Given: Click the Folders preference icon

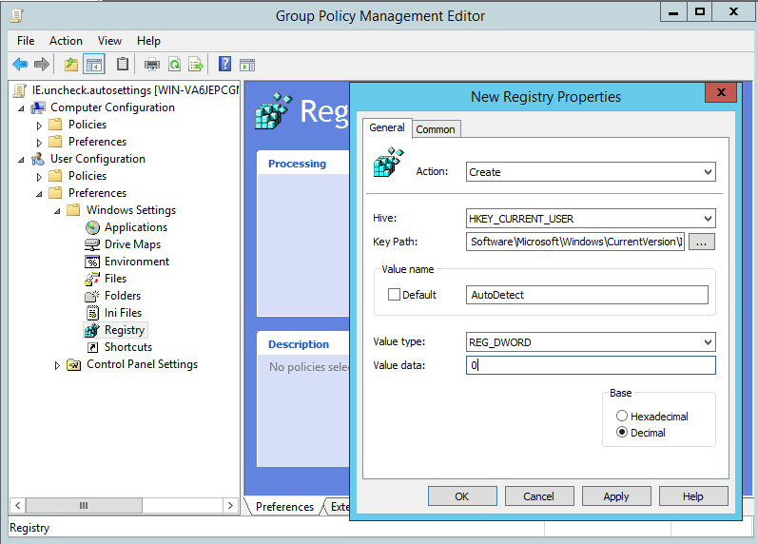Looking at the screenshot, I should 92,296.
